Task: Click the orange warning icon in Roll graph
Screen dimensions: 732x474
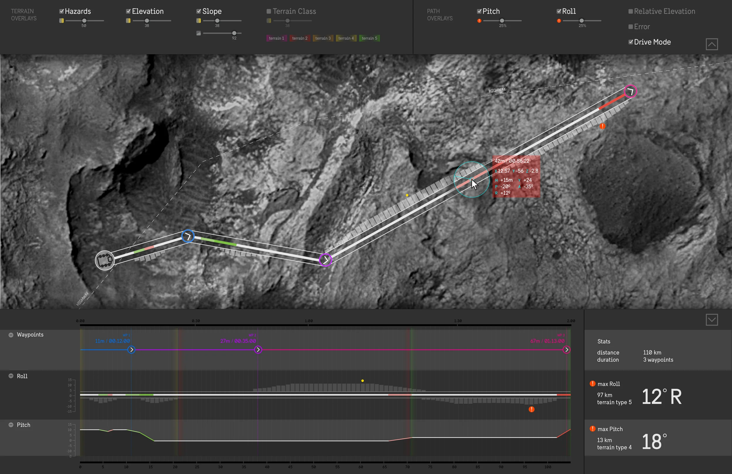Action: (x=531, y=409)
